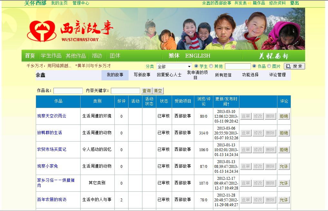Viewport: 328px width, 211px height.
Task: Click 拒绝 for 观察天空识雨云 row
Action: [284, 116]
